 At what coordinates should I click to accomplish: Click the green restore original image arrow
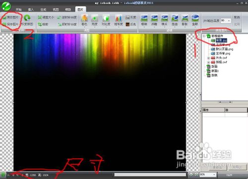(27, 18)
